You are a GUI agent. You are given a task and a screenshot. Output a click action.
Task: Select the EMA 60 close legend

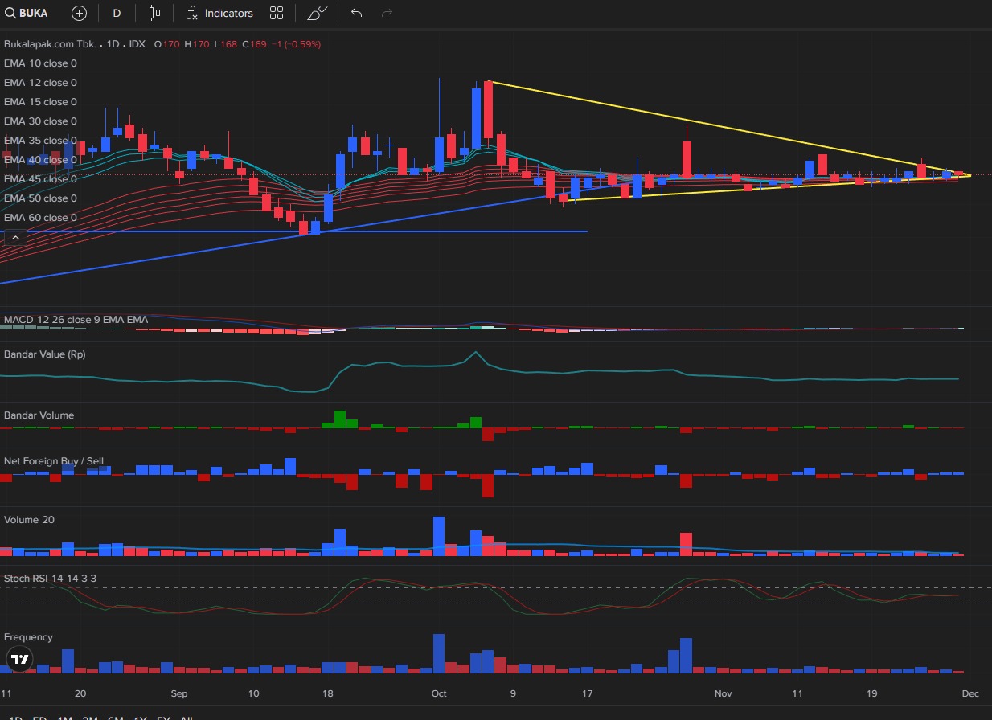[40, 218]
